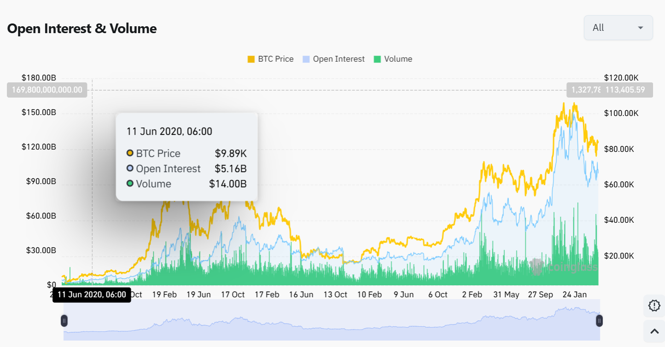Screen dimensions: 665x347
Task: Toggle the Volume legend series
Action: pyautogui.click(x=398, y=59)
